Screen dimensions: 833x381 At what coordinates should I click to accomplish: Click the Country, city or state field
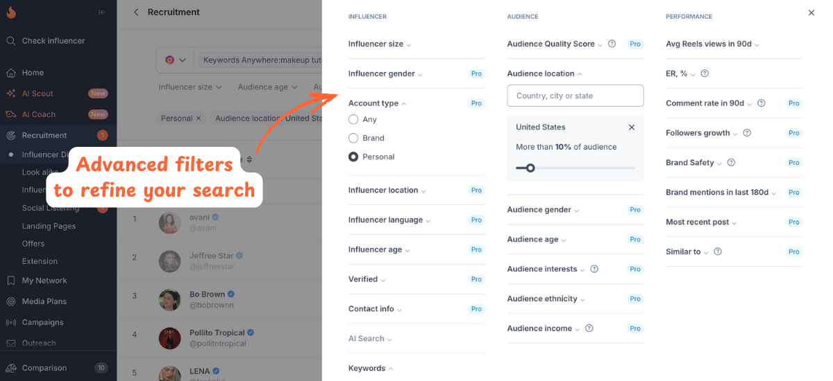click(575, 96)
